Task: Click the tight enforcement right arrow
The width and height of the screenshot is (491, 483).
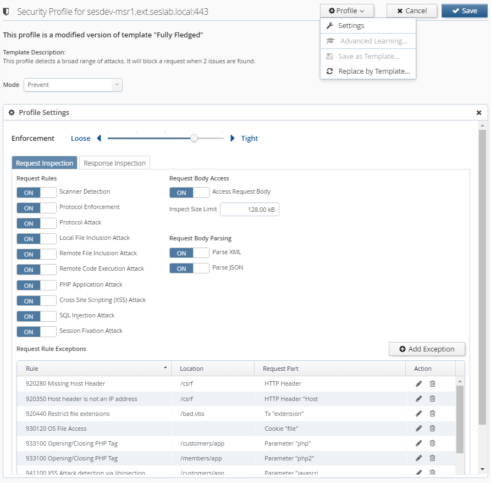Action: [233, 139]
